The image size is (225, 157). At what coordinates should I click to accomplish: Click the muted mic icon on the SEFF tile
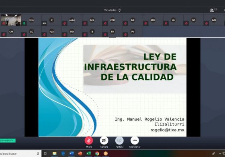click(145, 23)
